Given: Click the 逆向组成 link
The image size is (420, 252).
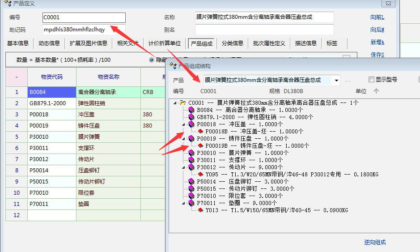Looking at the screenshot, I should 375,242.
